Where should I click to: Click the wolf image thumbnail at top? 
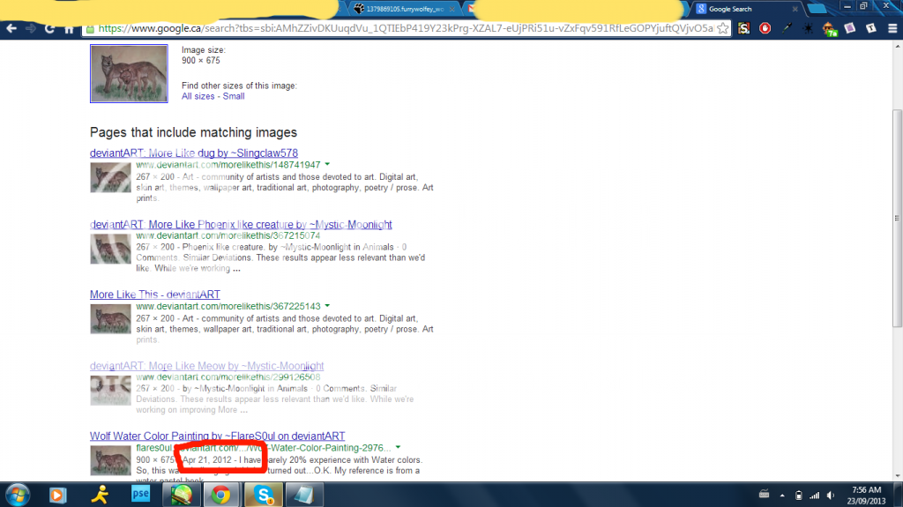click(129, 74)
